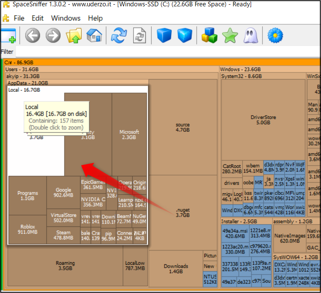Toggle file classes colored cubes icon
Image resolution: width=321 pixels, height=293 pixels.
tap(209, 35)
